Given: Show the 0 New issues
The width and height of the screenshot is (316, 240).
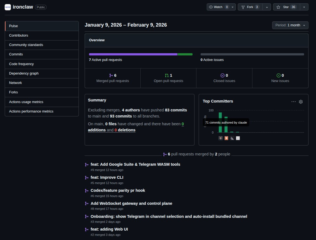Looking at the screenshot, I should (280, 78).
